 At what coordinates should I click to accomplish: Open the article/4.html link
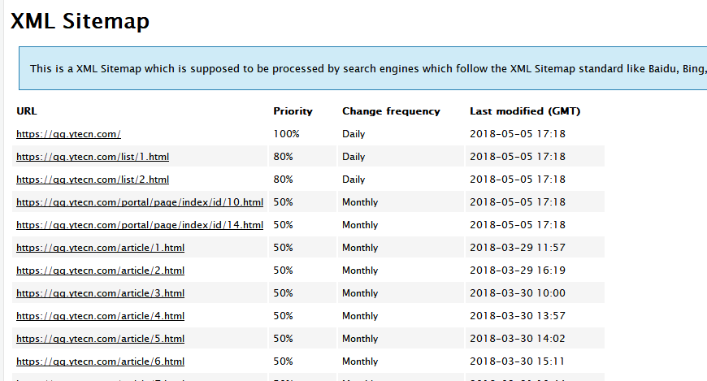coord(100,316)
